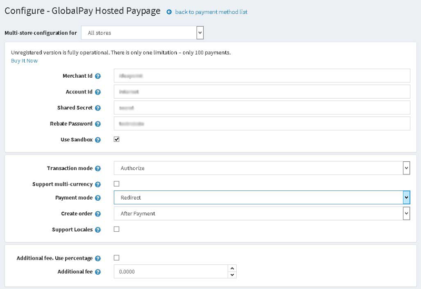Focus the Rebate Password input field
The height and width of the screenshot is (289, 421).
262,123
